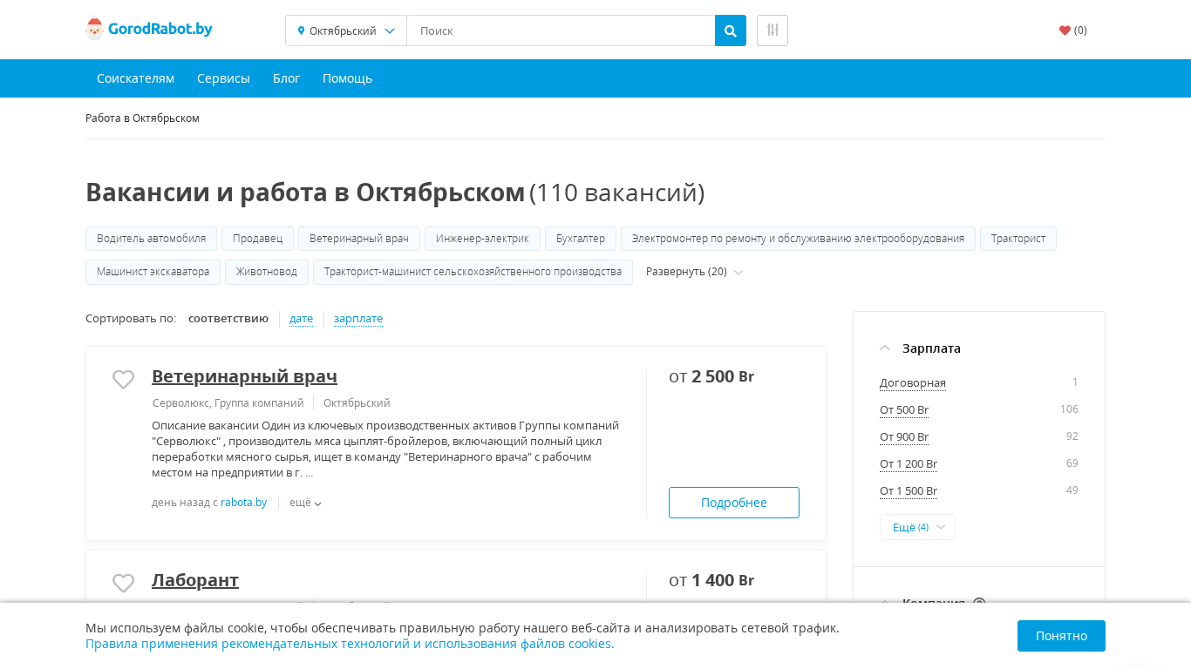Show more salary options via Ещё (4)
Screen dimensions: 1191x669
[x=917, y=527]
